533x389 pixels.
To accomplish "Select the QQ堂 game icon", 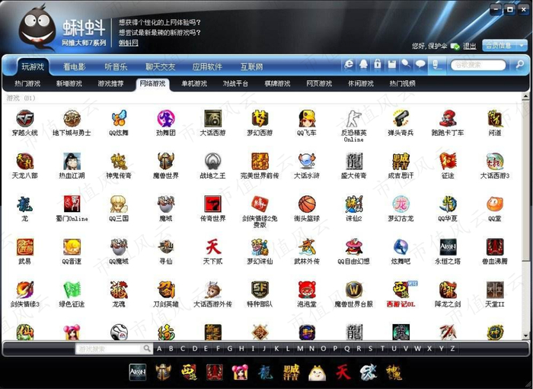I will [495, 204].
